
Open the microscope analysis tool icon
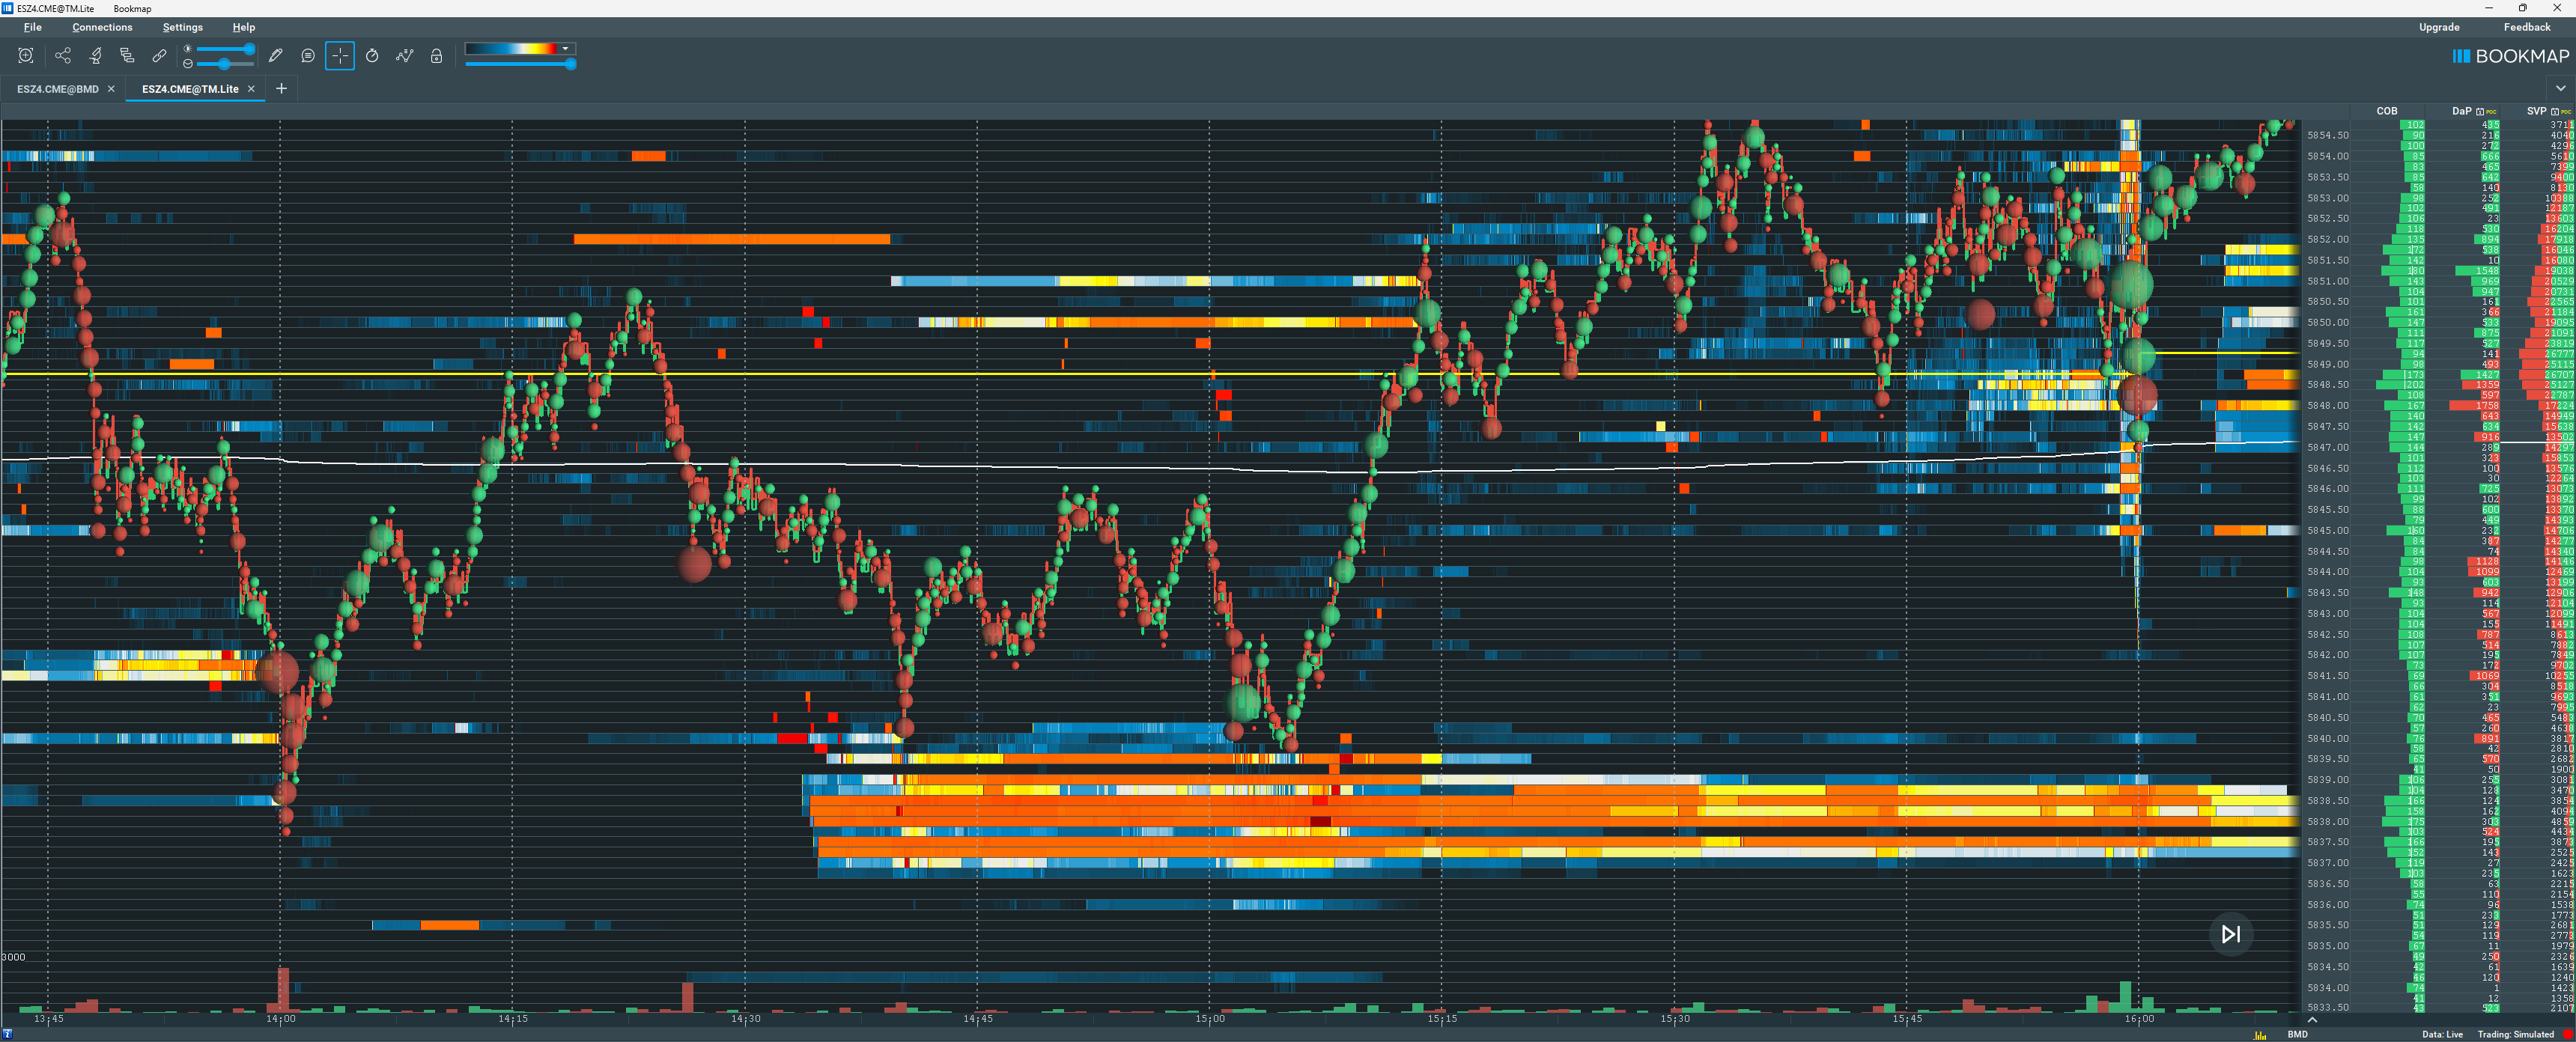(96, 56)
